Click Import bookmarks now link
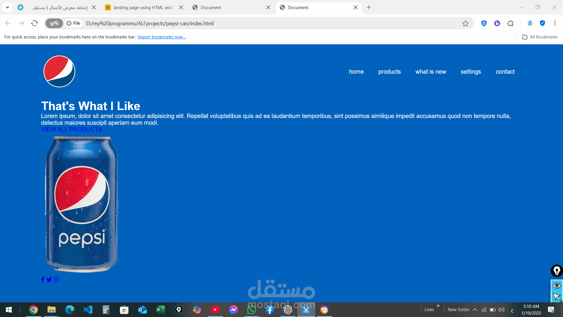The width and height of the screenshot is (563, 317). click(162, 37)
